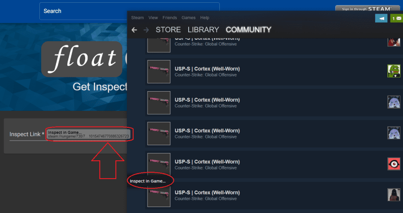Open USP-S Cortex thumbnail in red eye row
Viewport: 403px width, 213px height.
pos(159,164)
